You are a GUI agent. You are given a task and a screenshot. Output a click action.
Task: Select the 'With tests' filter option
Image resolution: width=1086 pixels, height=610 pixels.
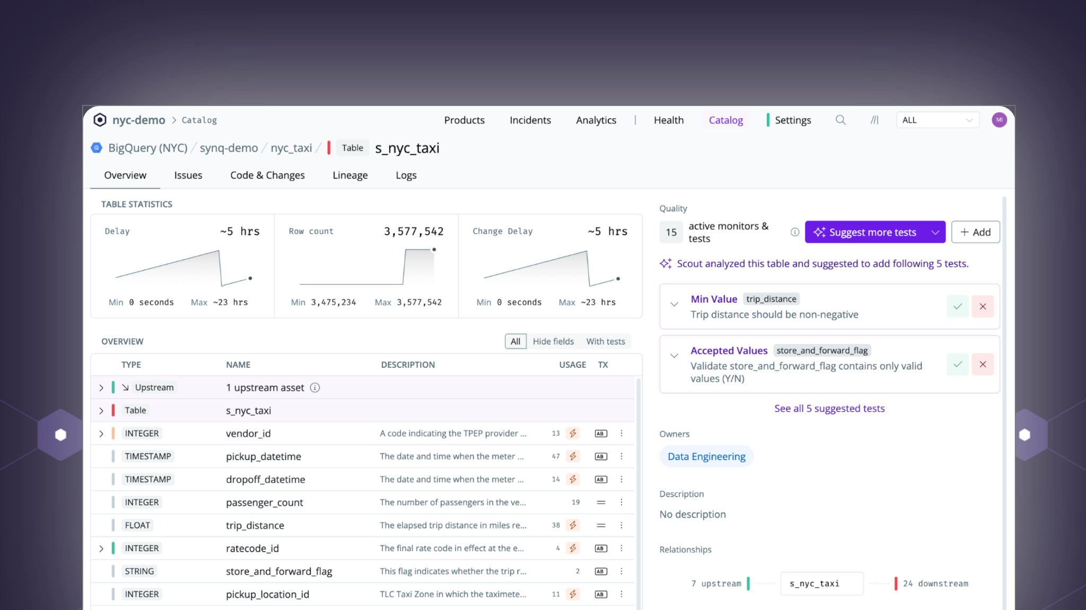[605, 342]
